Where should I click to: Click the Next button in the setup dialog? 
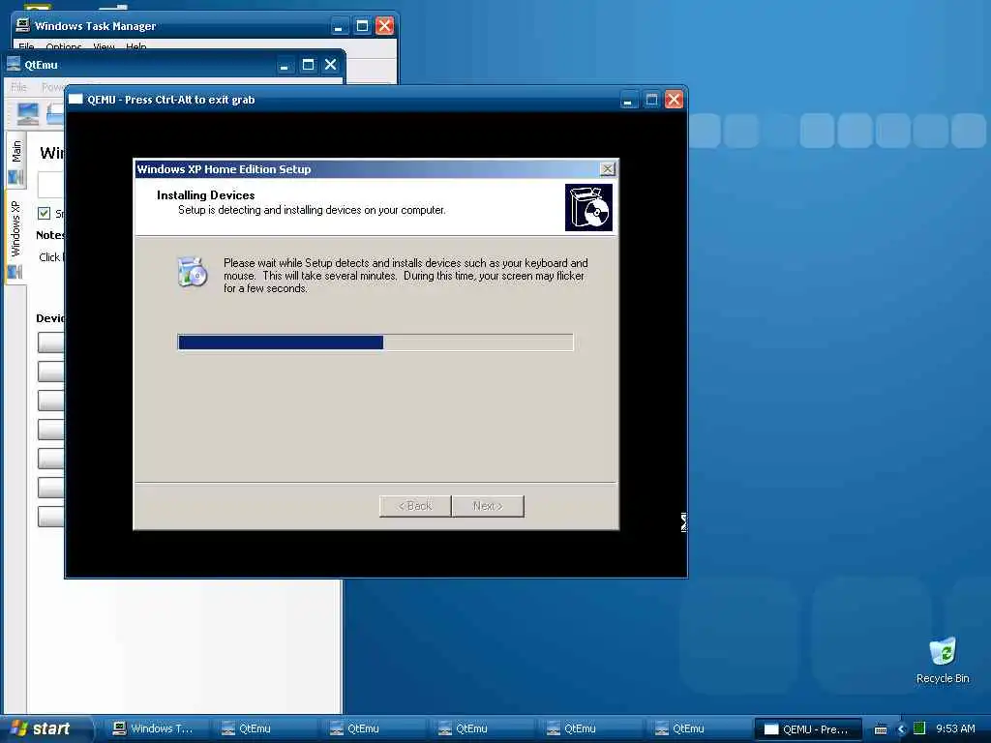488,506
